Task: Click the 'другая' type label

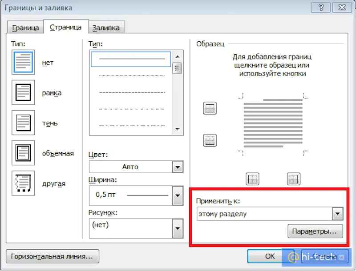Action: (x=53, y=184)
